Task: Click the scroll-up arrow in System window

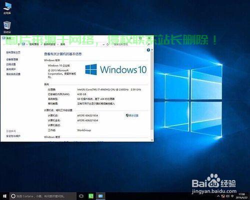Action: [152, 50]
